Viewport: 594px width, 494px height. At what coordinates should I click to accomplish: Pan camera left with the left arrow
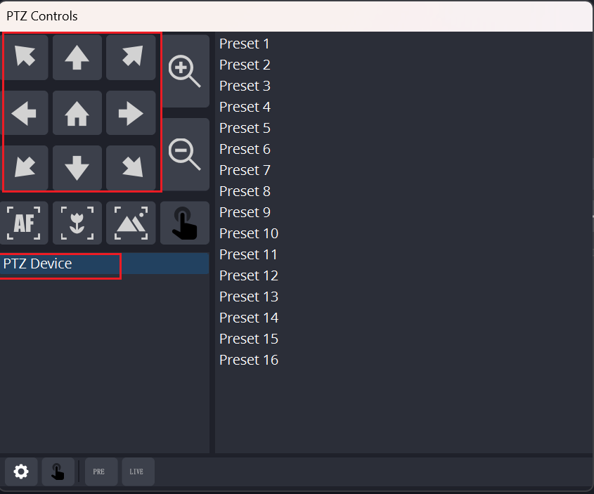pos(24,113)
